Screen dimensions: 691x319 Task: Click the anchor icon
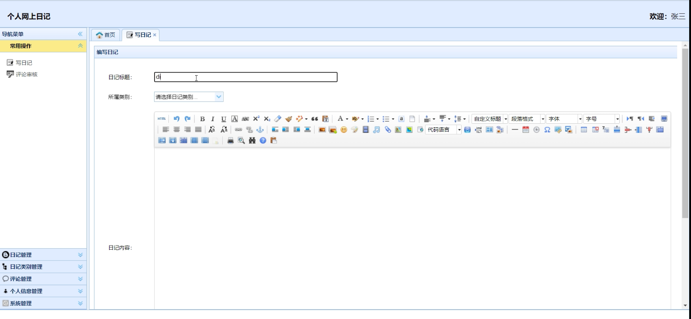[260, 129]
